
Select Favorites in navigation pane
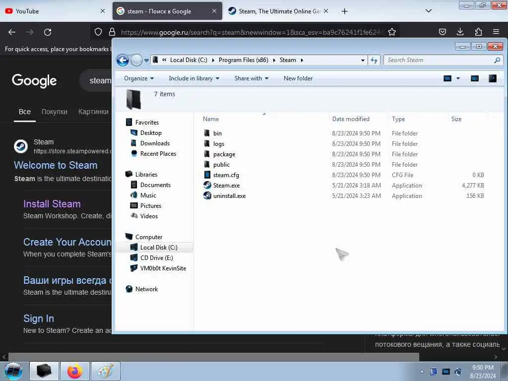[x=147, y=123]
